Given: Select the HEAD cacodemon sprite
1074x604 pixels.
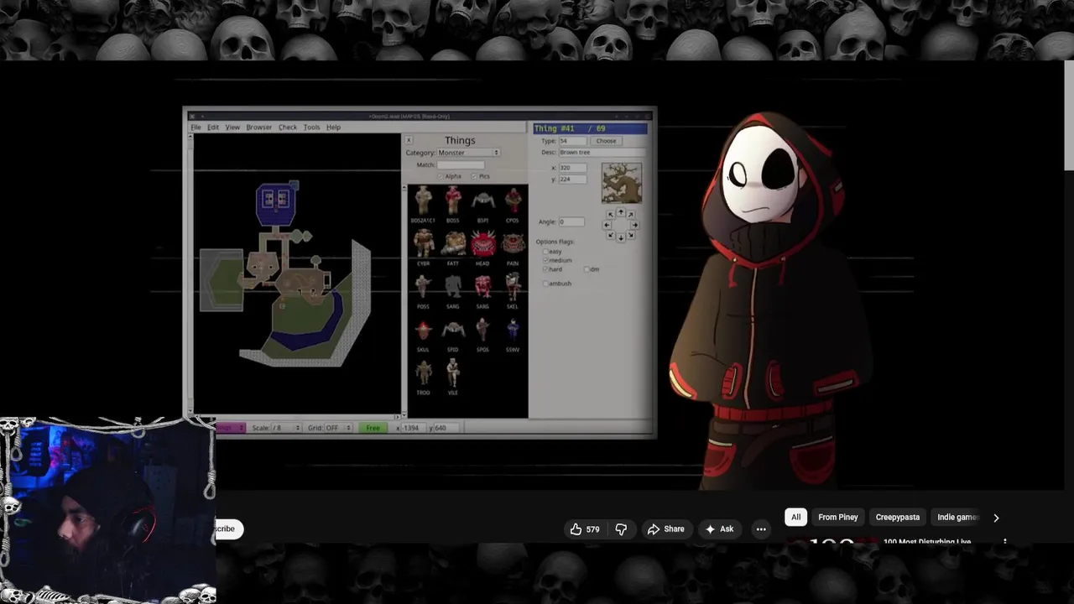Looking at the screenshot, I should [x=482, y=243].
